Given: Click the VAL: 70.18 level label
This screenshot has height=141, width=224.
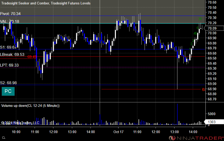Looking at the screenshot, I should click(9, 21).
